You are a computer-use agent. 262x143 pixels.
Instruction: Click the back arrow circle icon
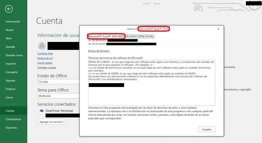9,9
